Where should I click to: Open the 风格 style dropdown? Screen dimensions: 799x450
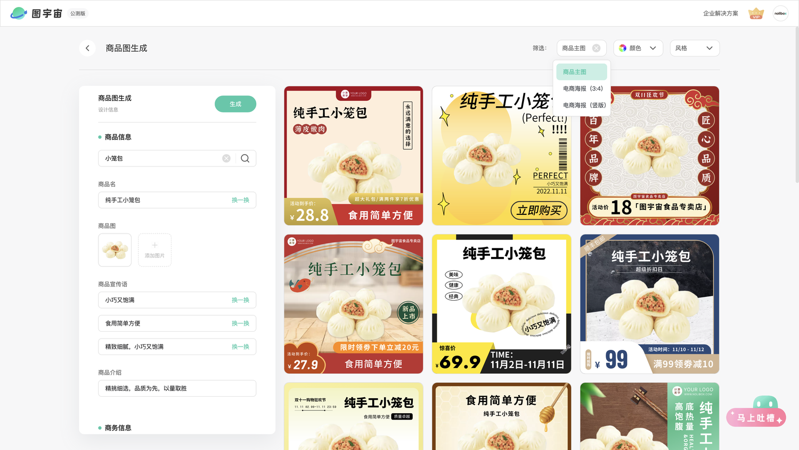pos(695,48)
